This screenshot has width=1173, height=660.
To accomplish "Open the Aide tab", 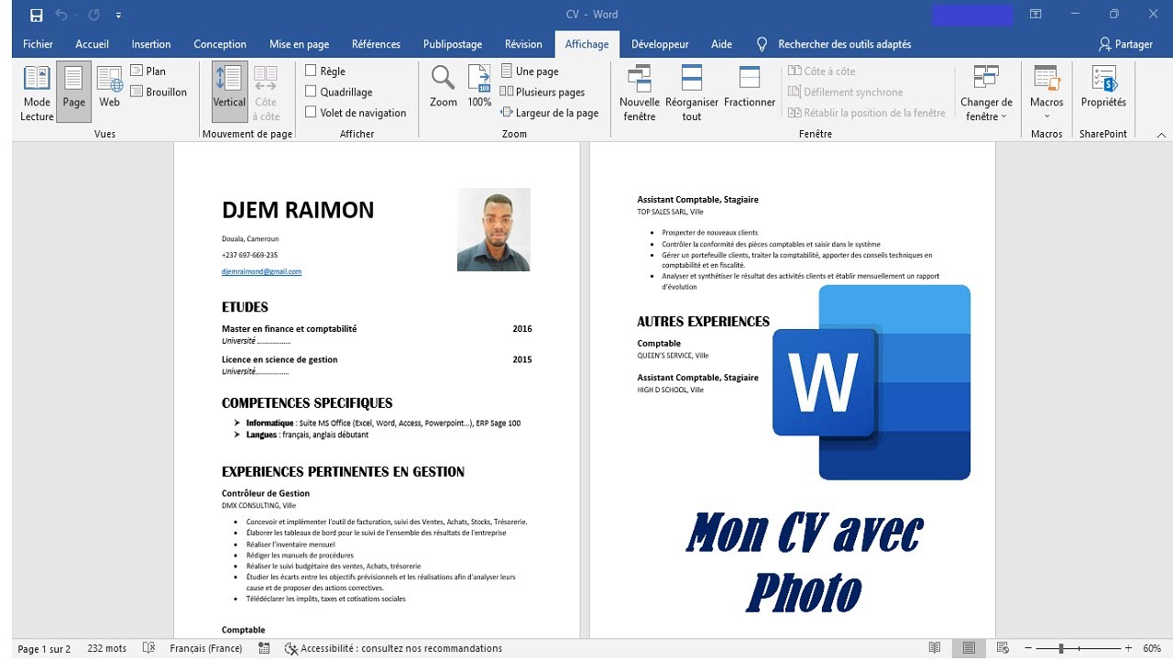I will (722, 44).
